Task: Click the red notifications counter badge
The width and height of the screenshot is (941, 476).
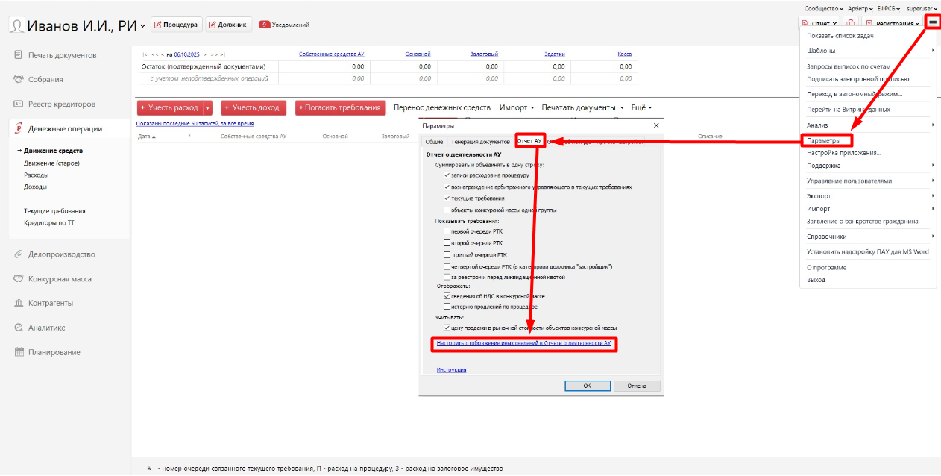Action: (x=264, y=25)
